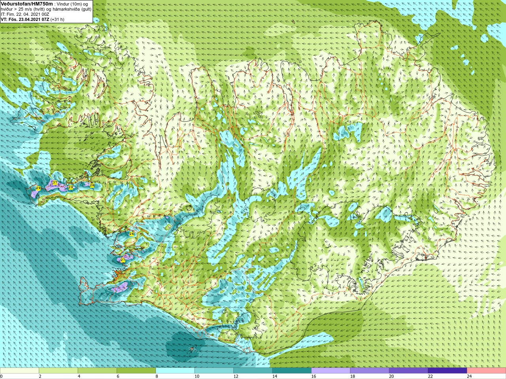Select the 20–22 m/s violet legend swatch
Viewport: 506px width, 379px height.
[409, 371]
